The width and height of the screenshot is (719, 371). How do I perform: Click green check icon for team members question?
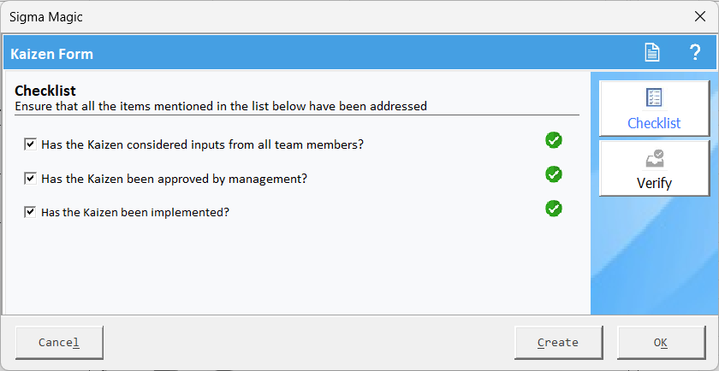554,140
